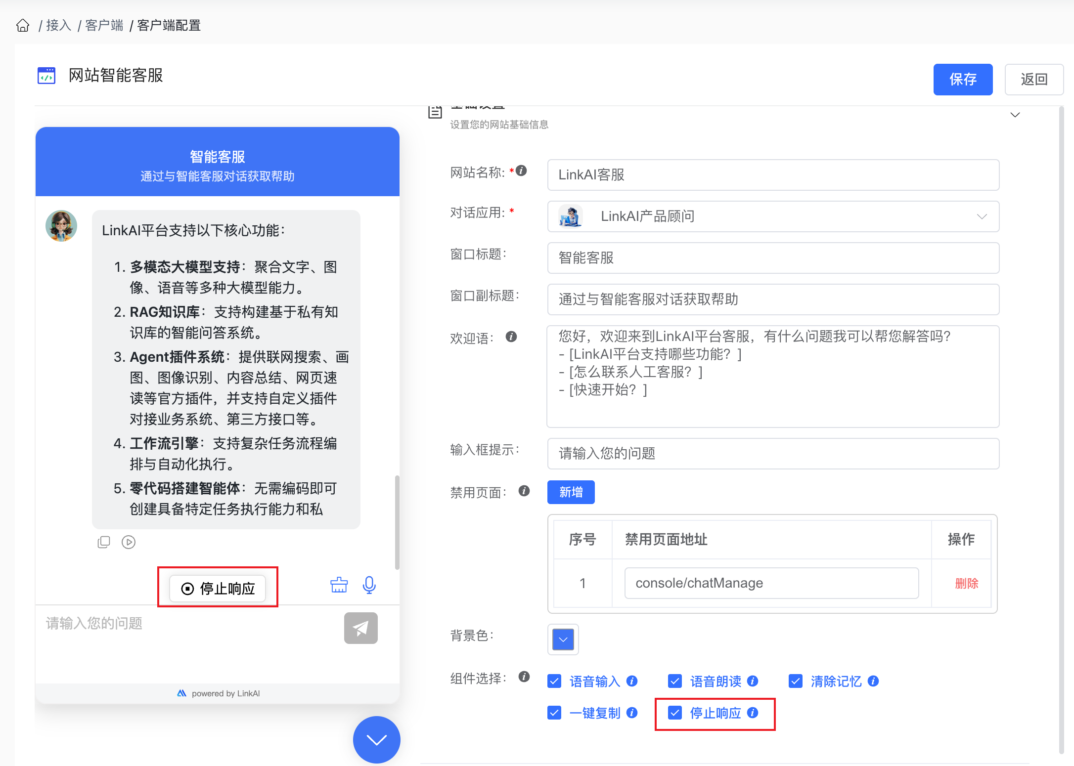Click the 欢迎语 info icon
The height and width of the screenshot is (766, 1074).
[511, 337]
